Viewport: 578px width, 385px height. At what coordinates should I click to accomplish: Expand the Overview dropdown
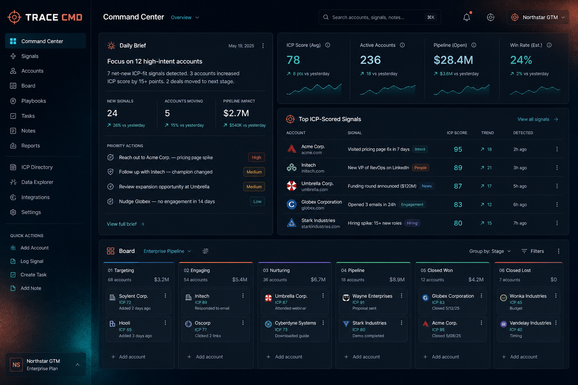point(185,17)
